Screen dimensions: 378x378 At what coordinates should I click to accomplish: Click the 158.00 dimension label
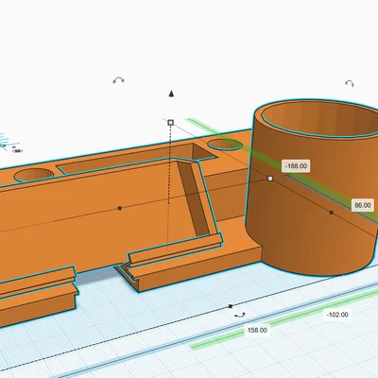point(257,330)
